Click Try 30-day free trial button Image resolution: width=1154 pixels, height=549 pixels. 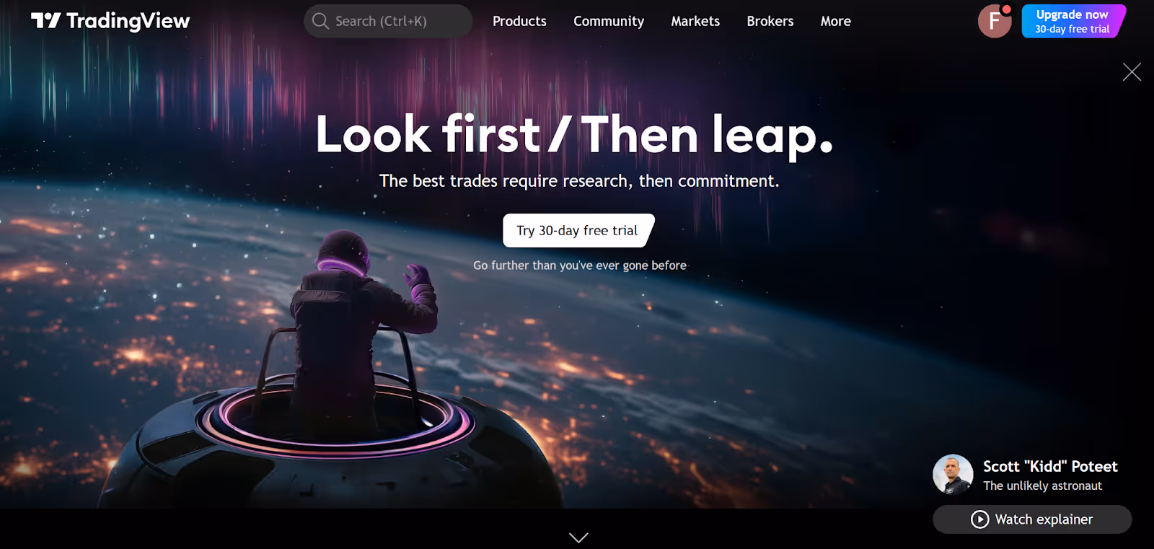578,230
